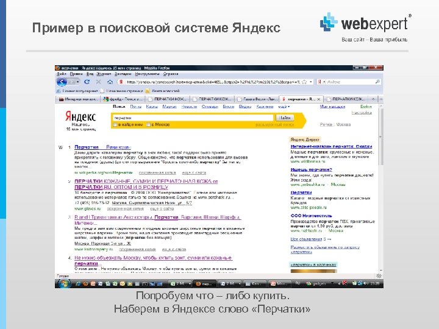Open the Правка menu

76,74
